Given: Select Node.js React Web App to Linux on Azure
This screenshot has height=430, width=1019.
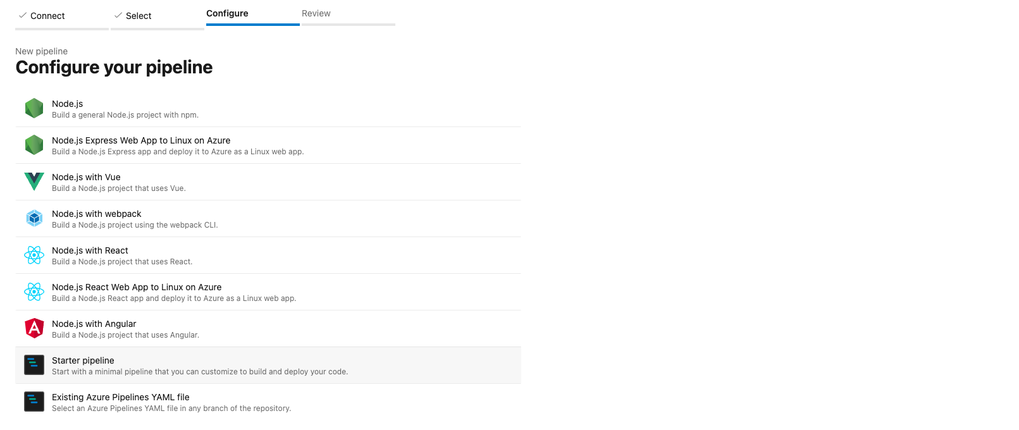Looking at the screenshot, I should click(x=268, y=292).
